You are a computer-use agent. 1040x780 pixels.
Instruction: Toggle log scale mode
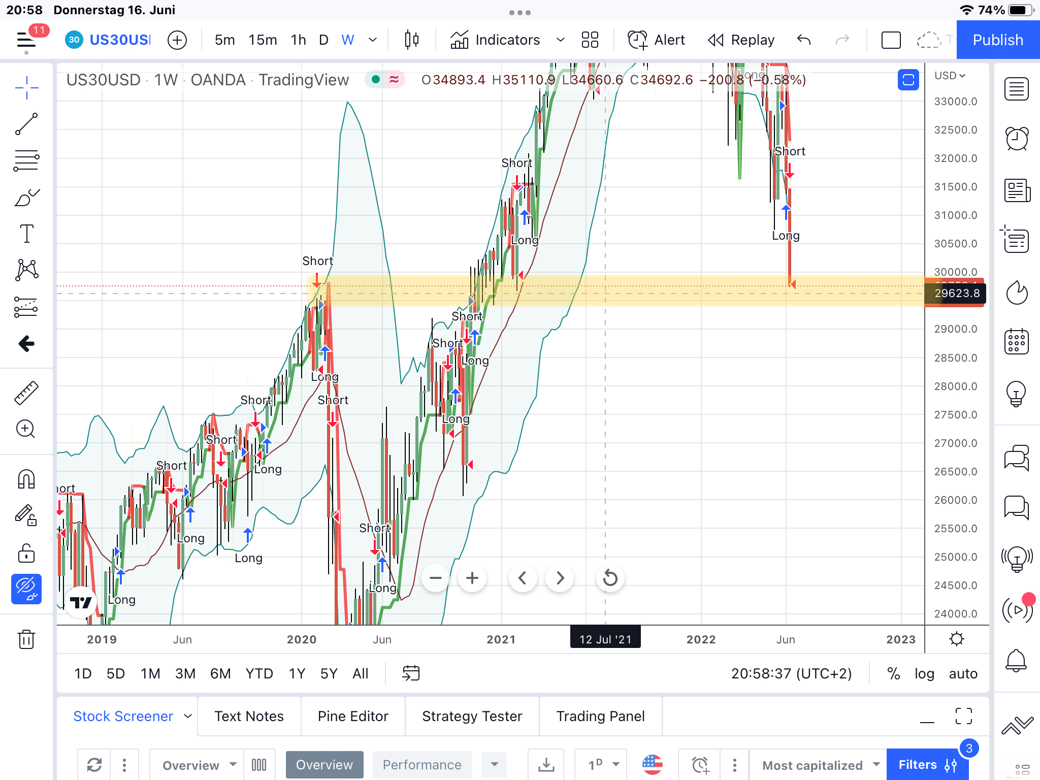pyautogui.click(x=924, y=673)
